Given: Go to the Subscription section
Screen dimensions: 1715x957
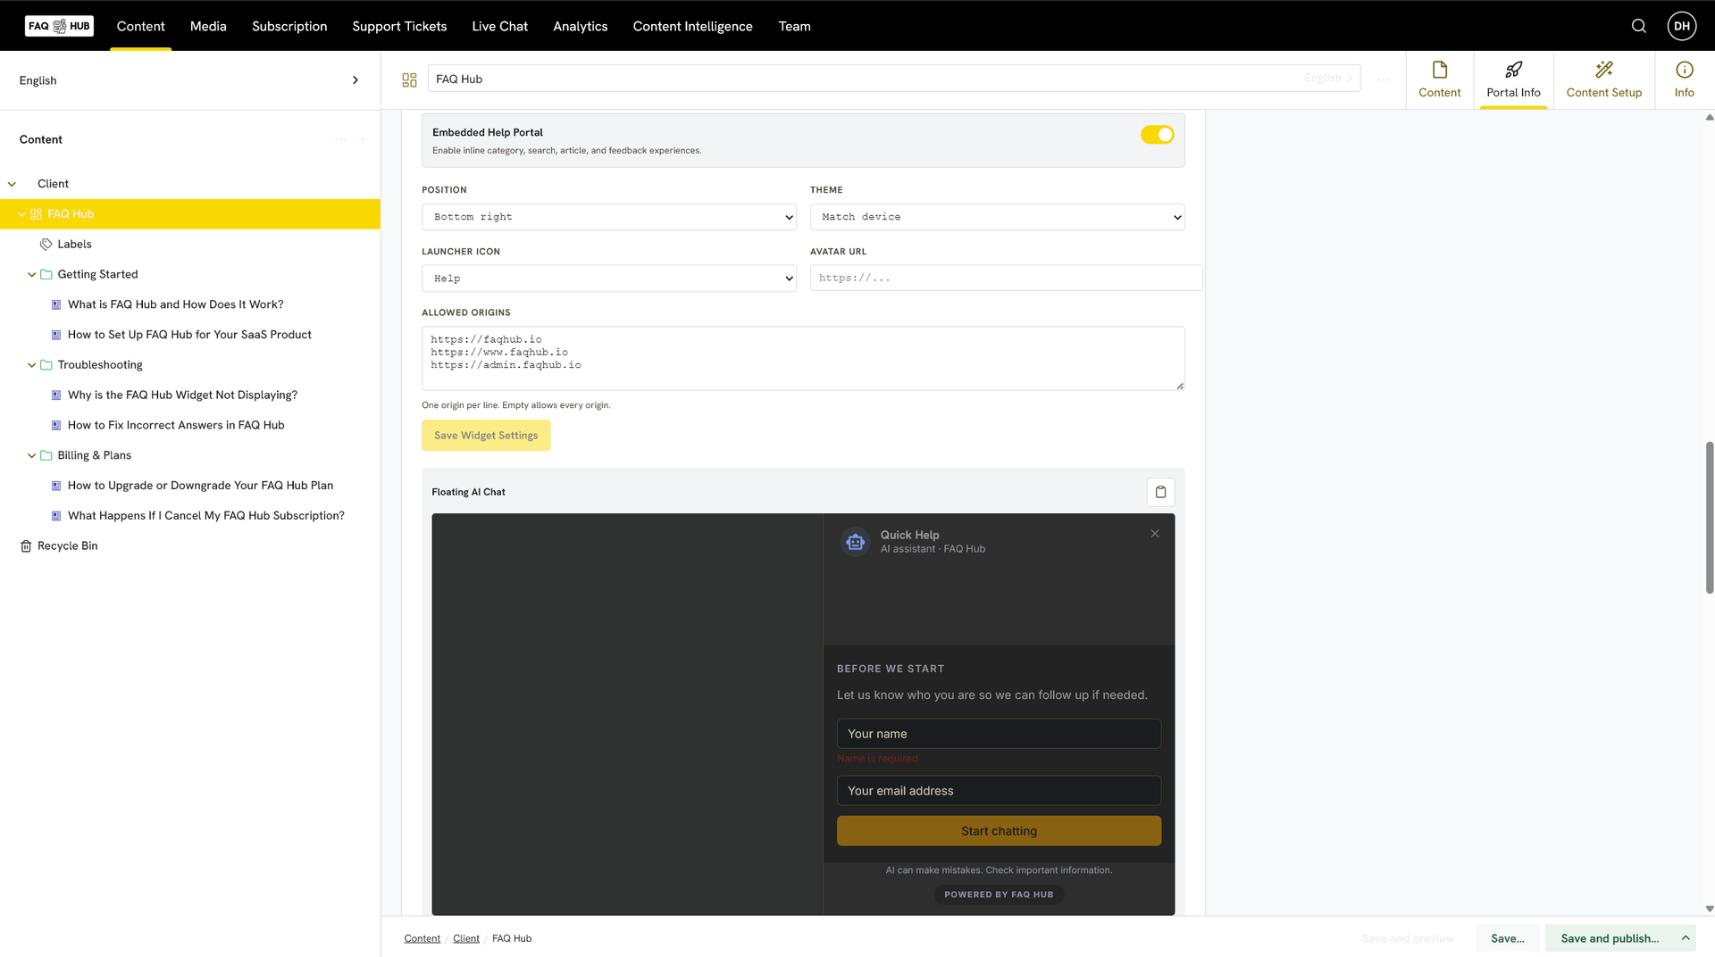Looking at the screenshot, I should click(289, 27).
